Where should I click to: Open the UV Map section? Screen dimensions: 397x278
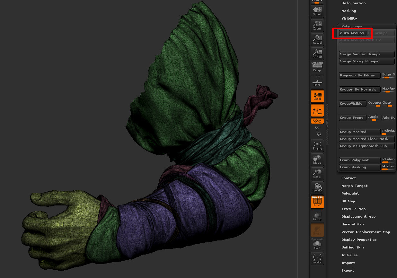pos(348,201)
